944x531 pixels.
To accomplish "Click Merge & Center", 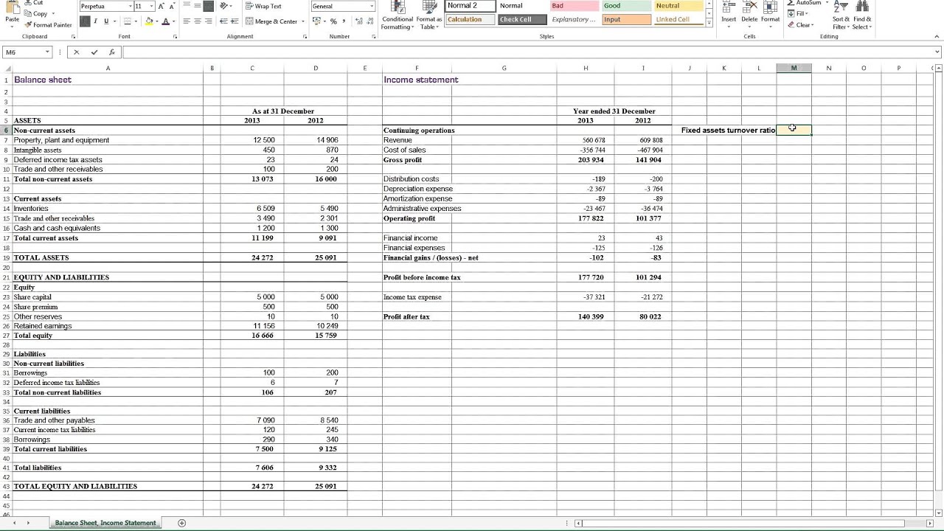I will point(271,21).
